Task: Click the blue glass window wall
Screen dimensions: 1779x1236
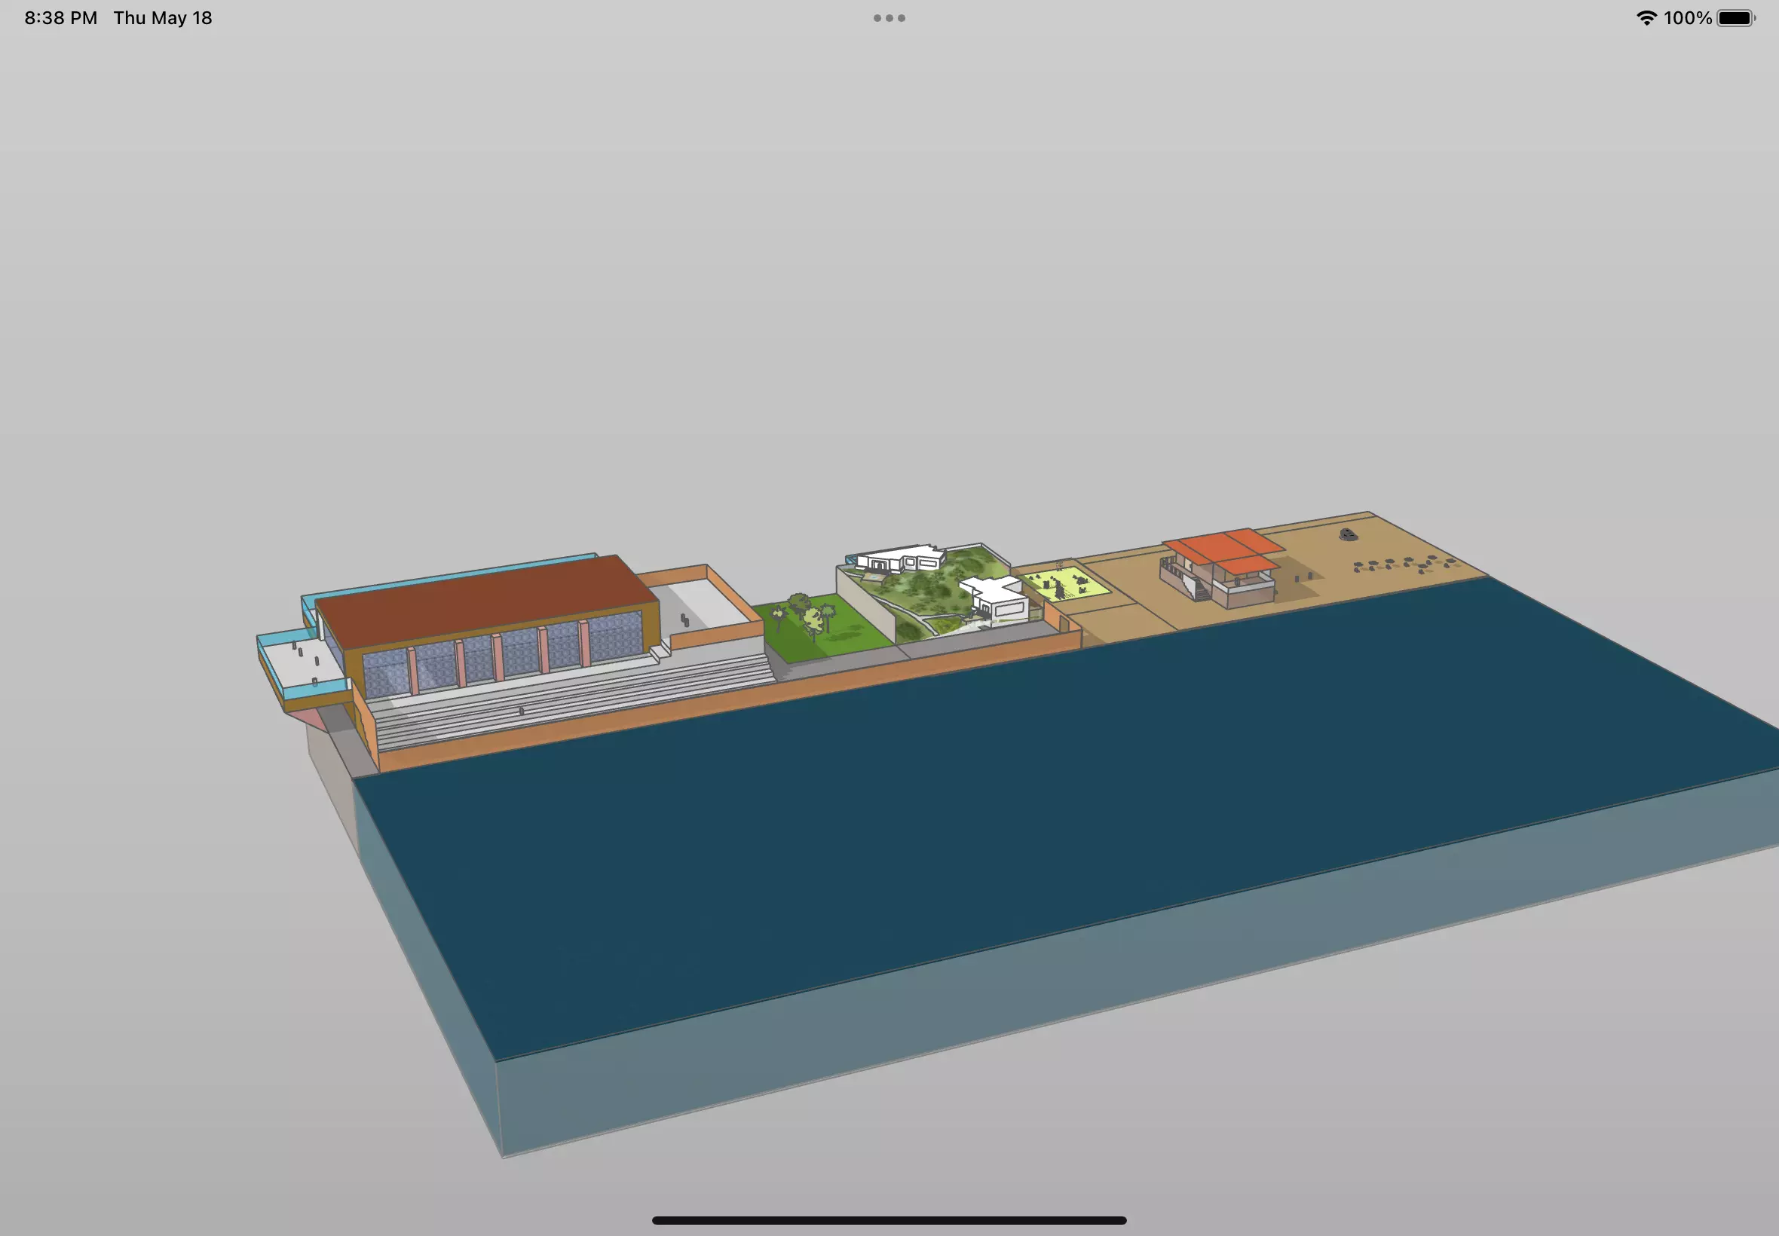Action: [x=519, y=654]
